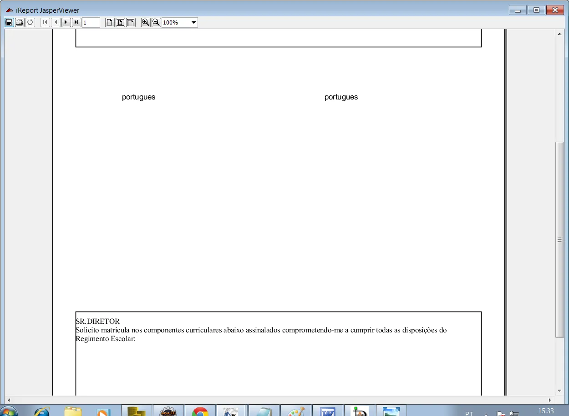Save the report with the floppy disk icon
The width and height of the screenshot is (569, 416).
[x=9, y=22]
